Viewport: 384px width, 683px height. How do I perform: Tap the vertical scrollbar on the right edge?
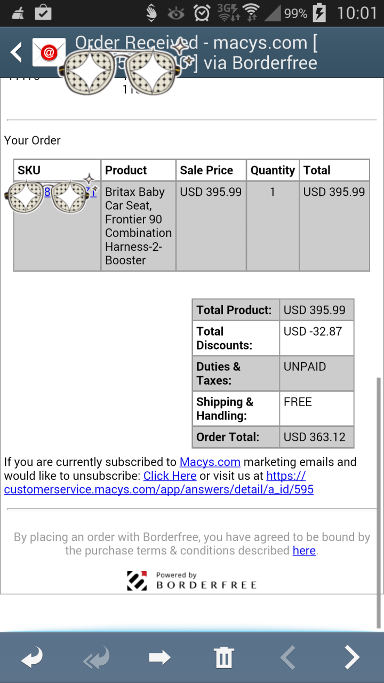coord(379,503)
